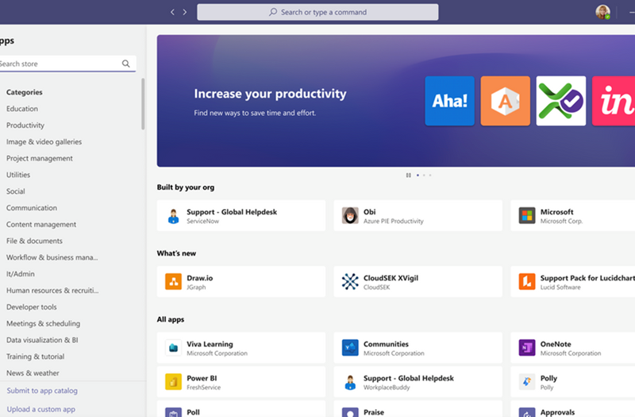Open the Poll app icon
The height and width of the screenshot is (417, 635).
173,412
